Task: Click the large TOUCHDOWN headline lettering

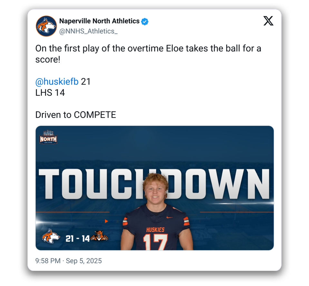Action: pyautogui.click(x=154, y=184)
